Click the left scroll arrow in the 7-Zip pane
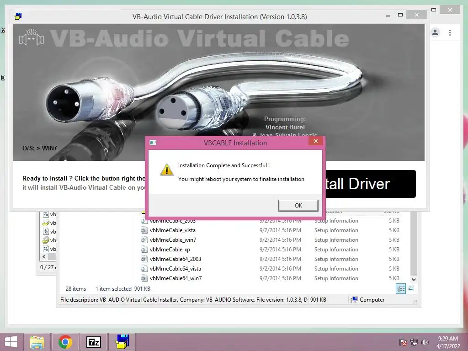The width and height of the screenshot is (468, 351). coord(44,256)
